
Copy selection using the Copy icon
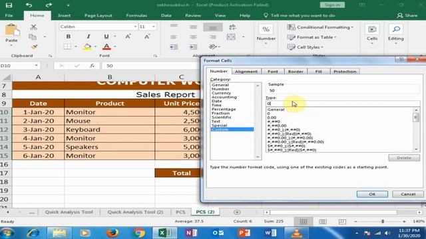pyautogui.click(x=33, y=37)
